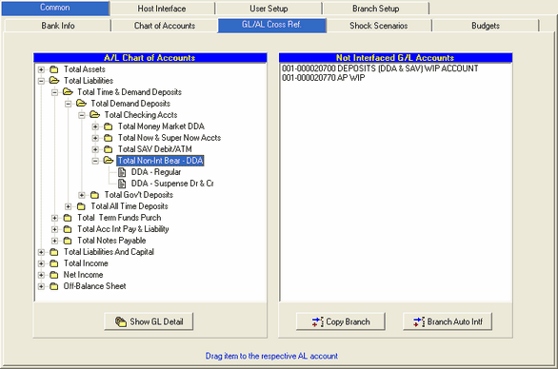The image size is (558, 369).
Task: Click the Total SAV Debit/ATM folder icon
Action: click(109, 149)
